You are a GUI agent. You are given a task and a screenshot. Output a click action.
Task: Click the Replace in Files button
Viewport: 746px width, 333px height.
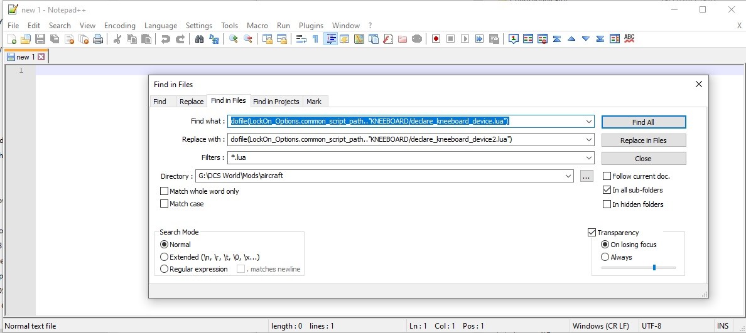(643, 140)
